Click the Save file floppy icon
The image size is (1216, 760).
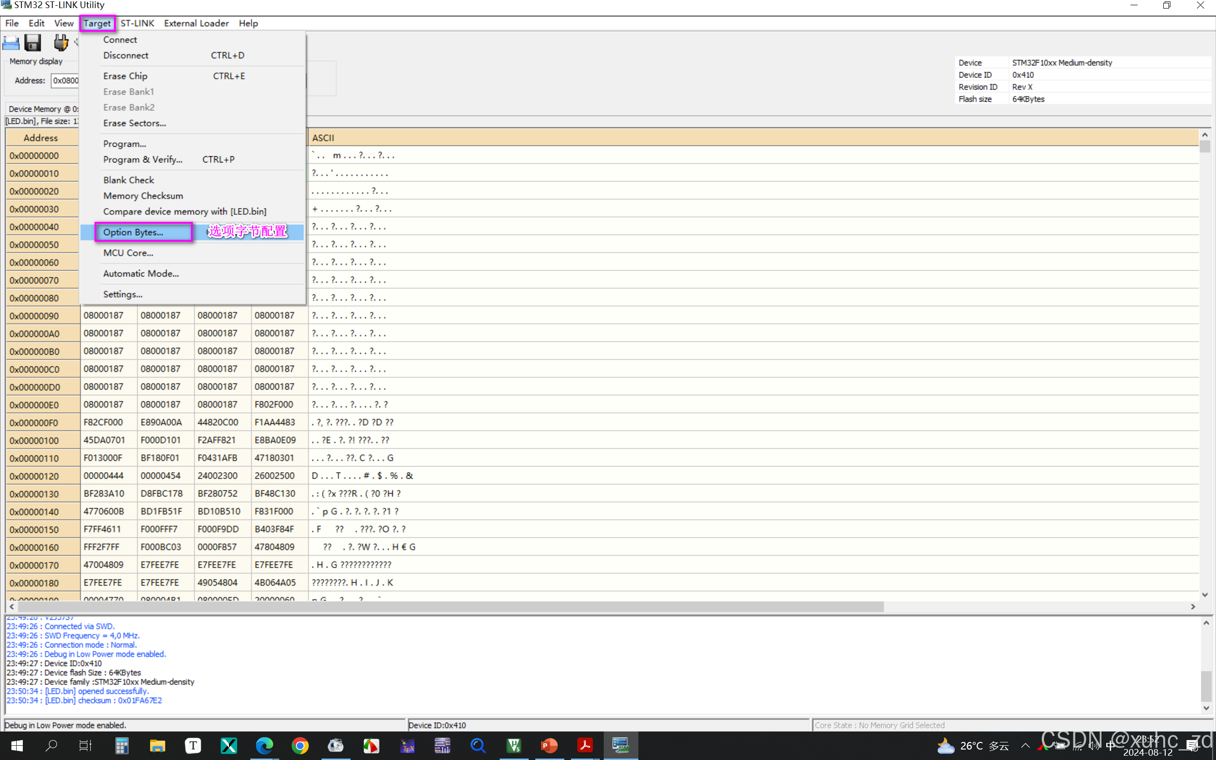[x=33, y=43]
